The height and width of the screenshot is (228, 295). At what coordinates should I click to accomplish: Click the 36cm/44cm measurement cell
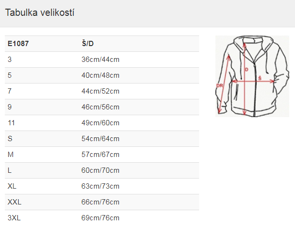pos(100,60)
